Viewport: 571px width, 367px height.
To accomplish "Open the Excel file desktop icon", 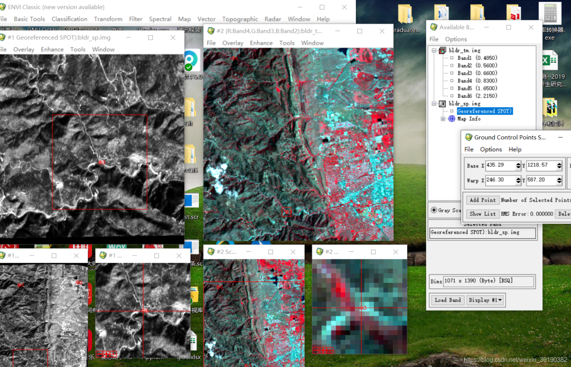I will tap(550, 60).
